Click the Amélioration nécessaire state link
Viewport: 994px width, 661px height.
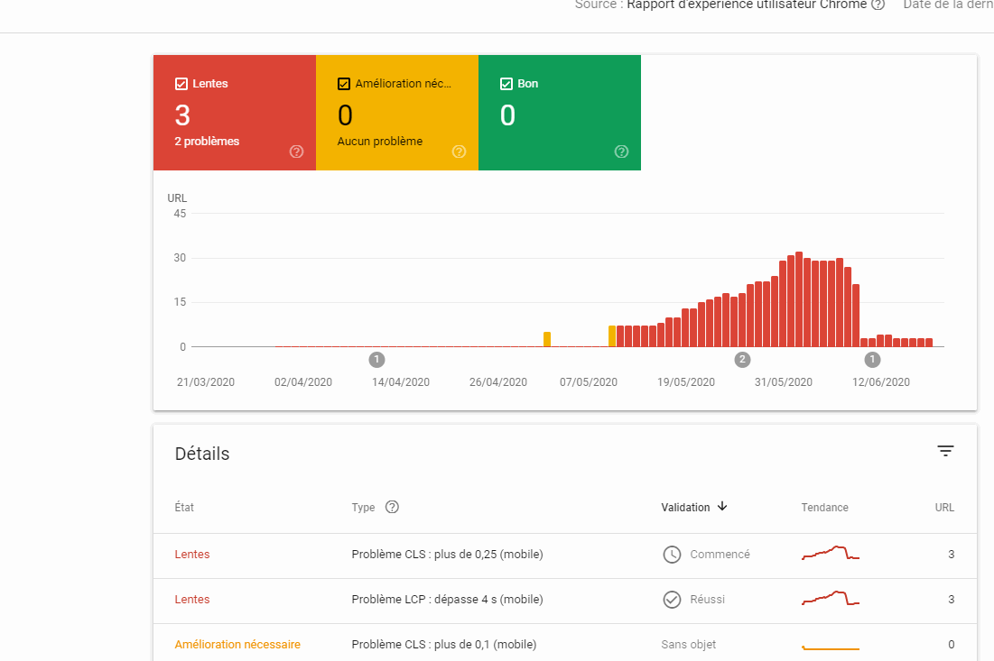[237, 644]
